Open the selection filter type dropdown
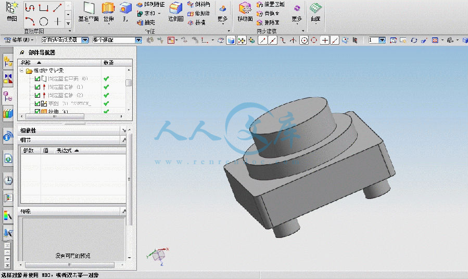468x279 pixels. (85, 40)
